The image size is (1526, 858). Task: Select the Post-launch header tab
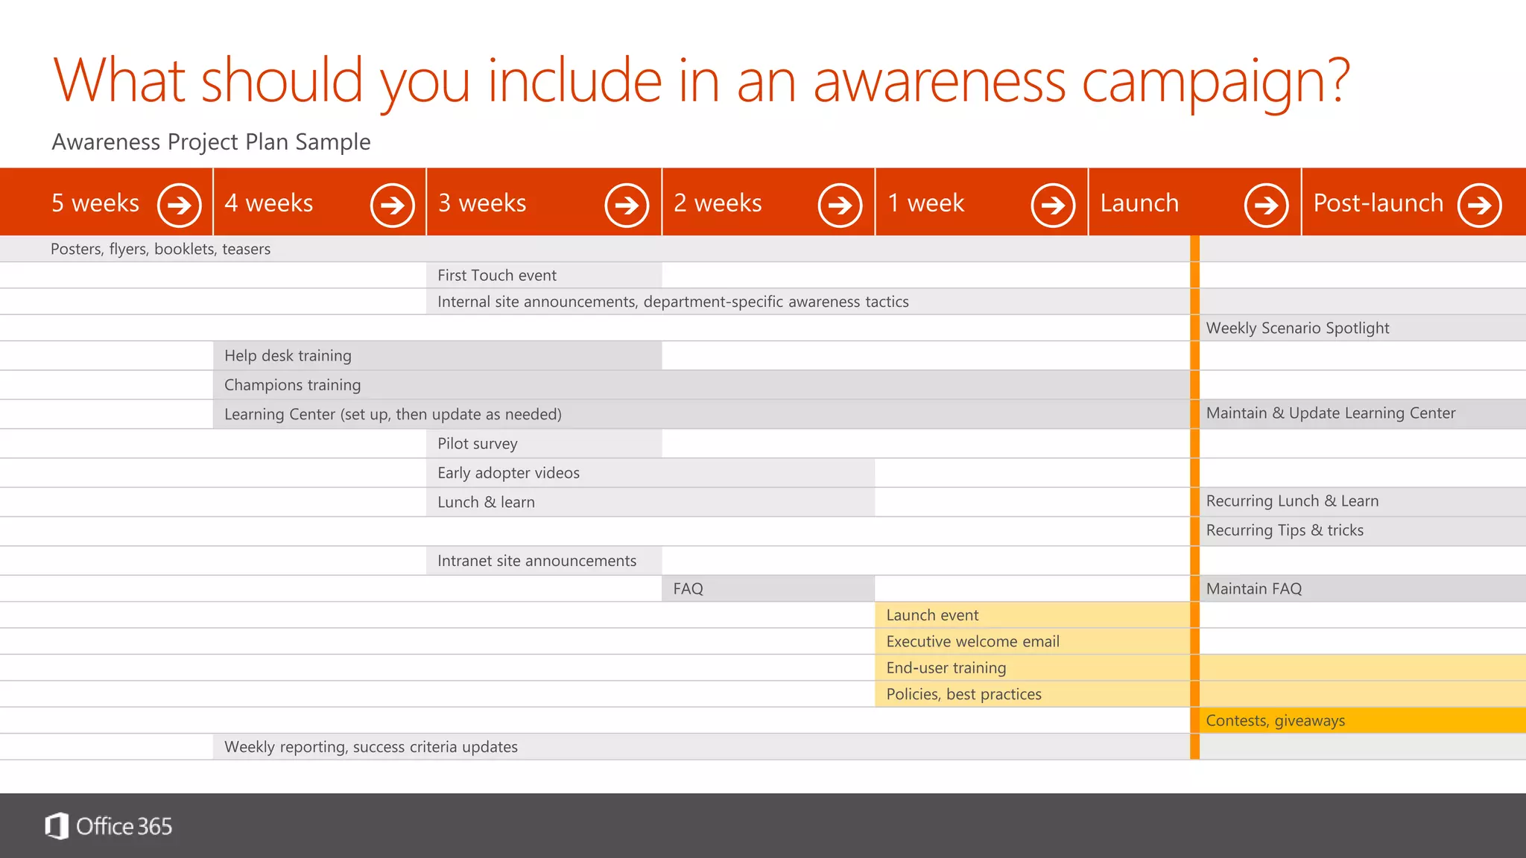[1378, 203]
